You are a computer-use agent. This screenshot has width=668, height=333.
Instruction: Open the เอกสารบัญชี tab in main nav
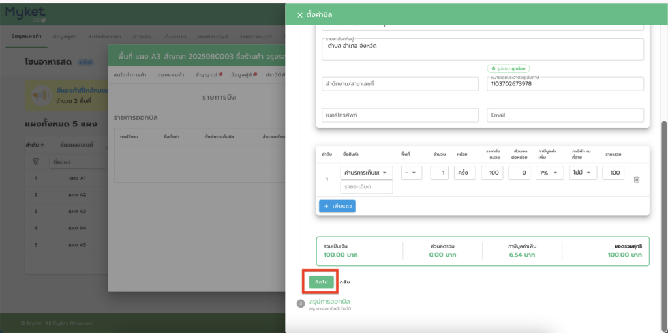tap(213, 36)
